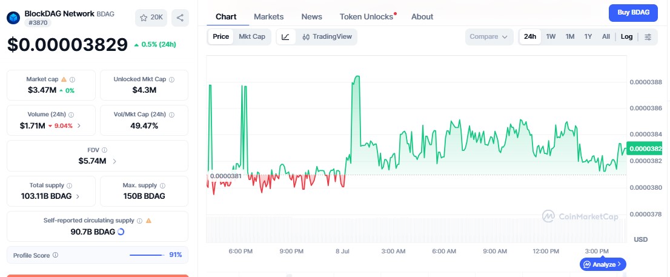Open the Compare dropdown
Image resolution: width=670 pixels, height=277 pixels.
(489, 37)
